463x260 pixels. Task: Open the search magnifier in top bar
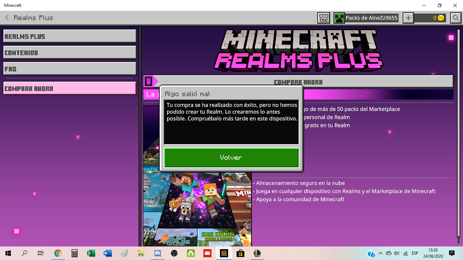[456, 18]
